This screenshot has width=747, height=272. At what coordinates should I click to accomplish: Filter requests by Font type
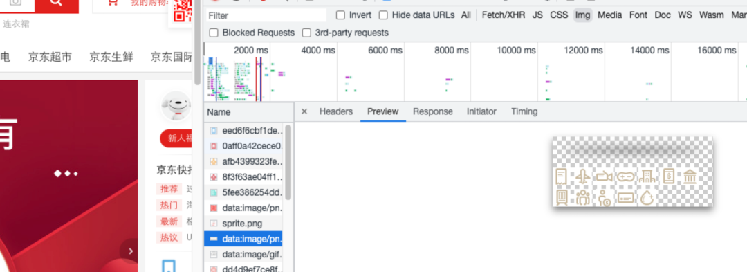point(638,15)
